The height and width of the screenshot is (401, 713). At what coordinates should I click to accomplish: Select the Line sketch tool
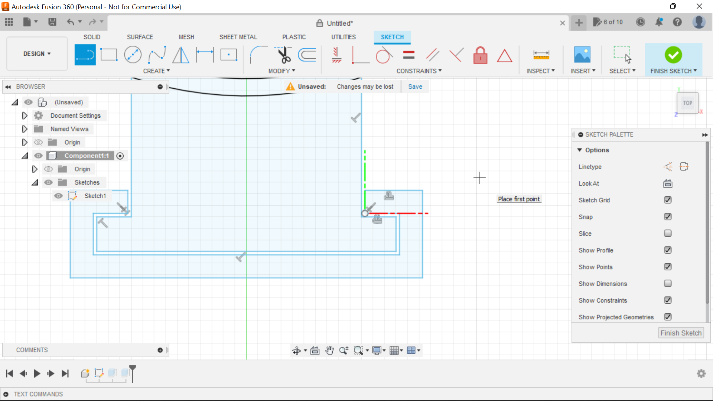85,55
